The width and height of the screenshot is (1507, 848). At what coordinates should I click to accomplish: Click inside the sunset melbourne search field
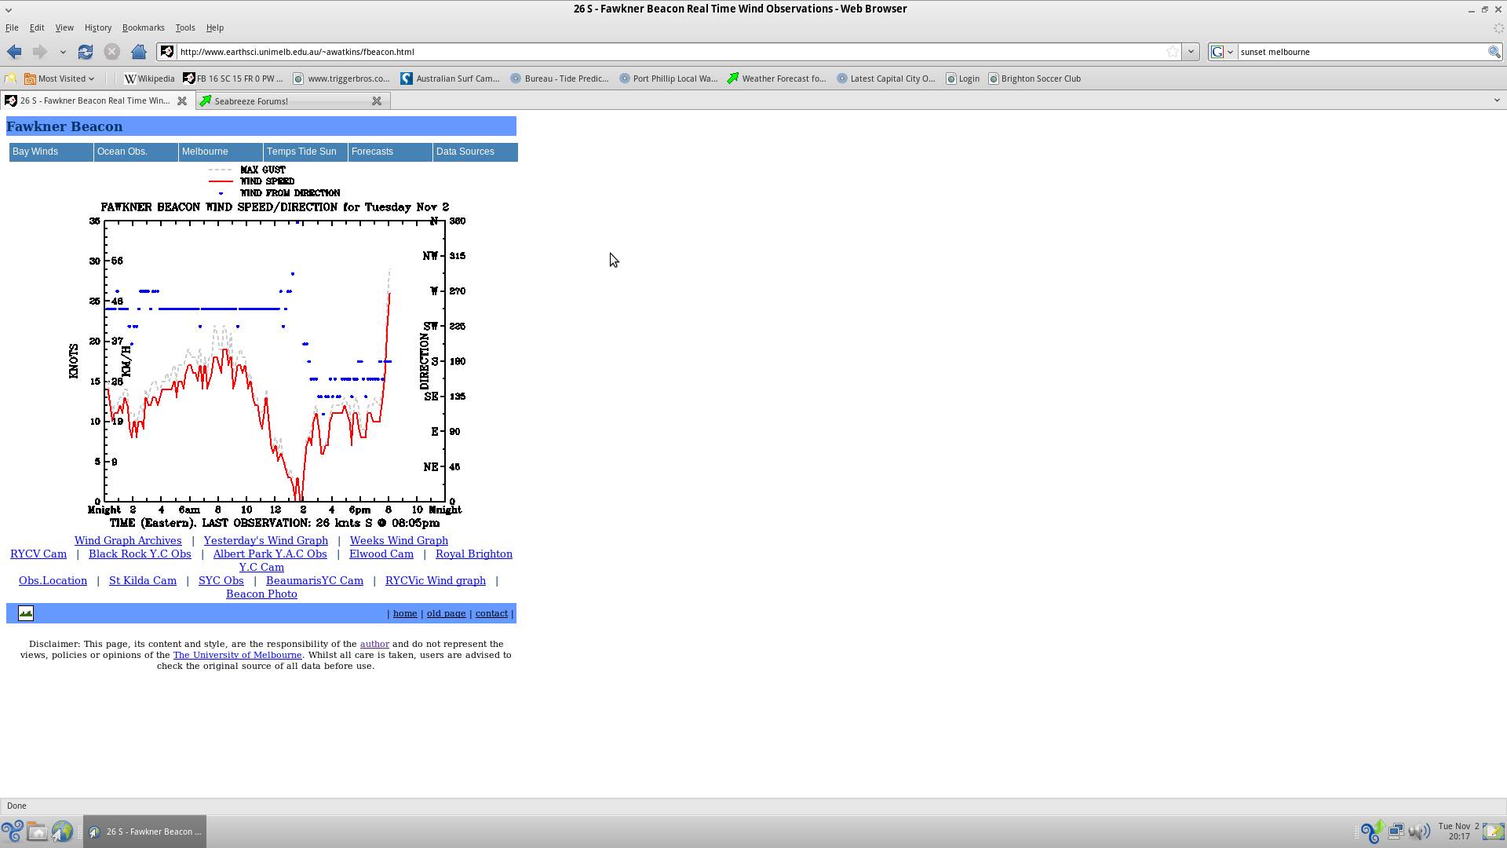1334,52
